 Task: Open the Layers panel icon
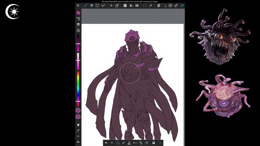(78, 24)
